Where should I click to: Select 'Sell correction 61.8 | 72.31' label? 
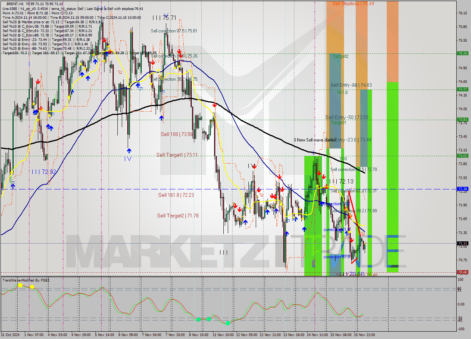click(x=354, y=191)
